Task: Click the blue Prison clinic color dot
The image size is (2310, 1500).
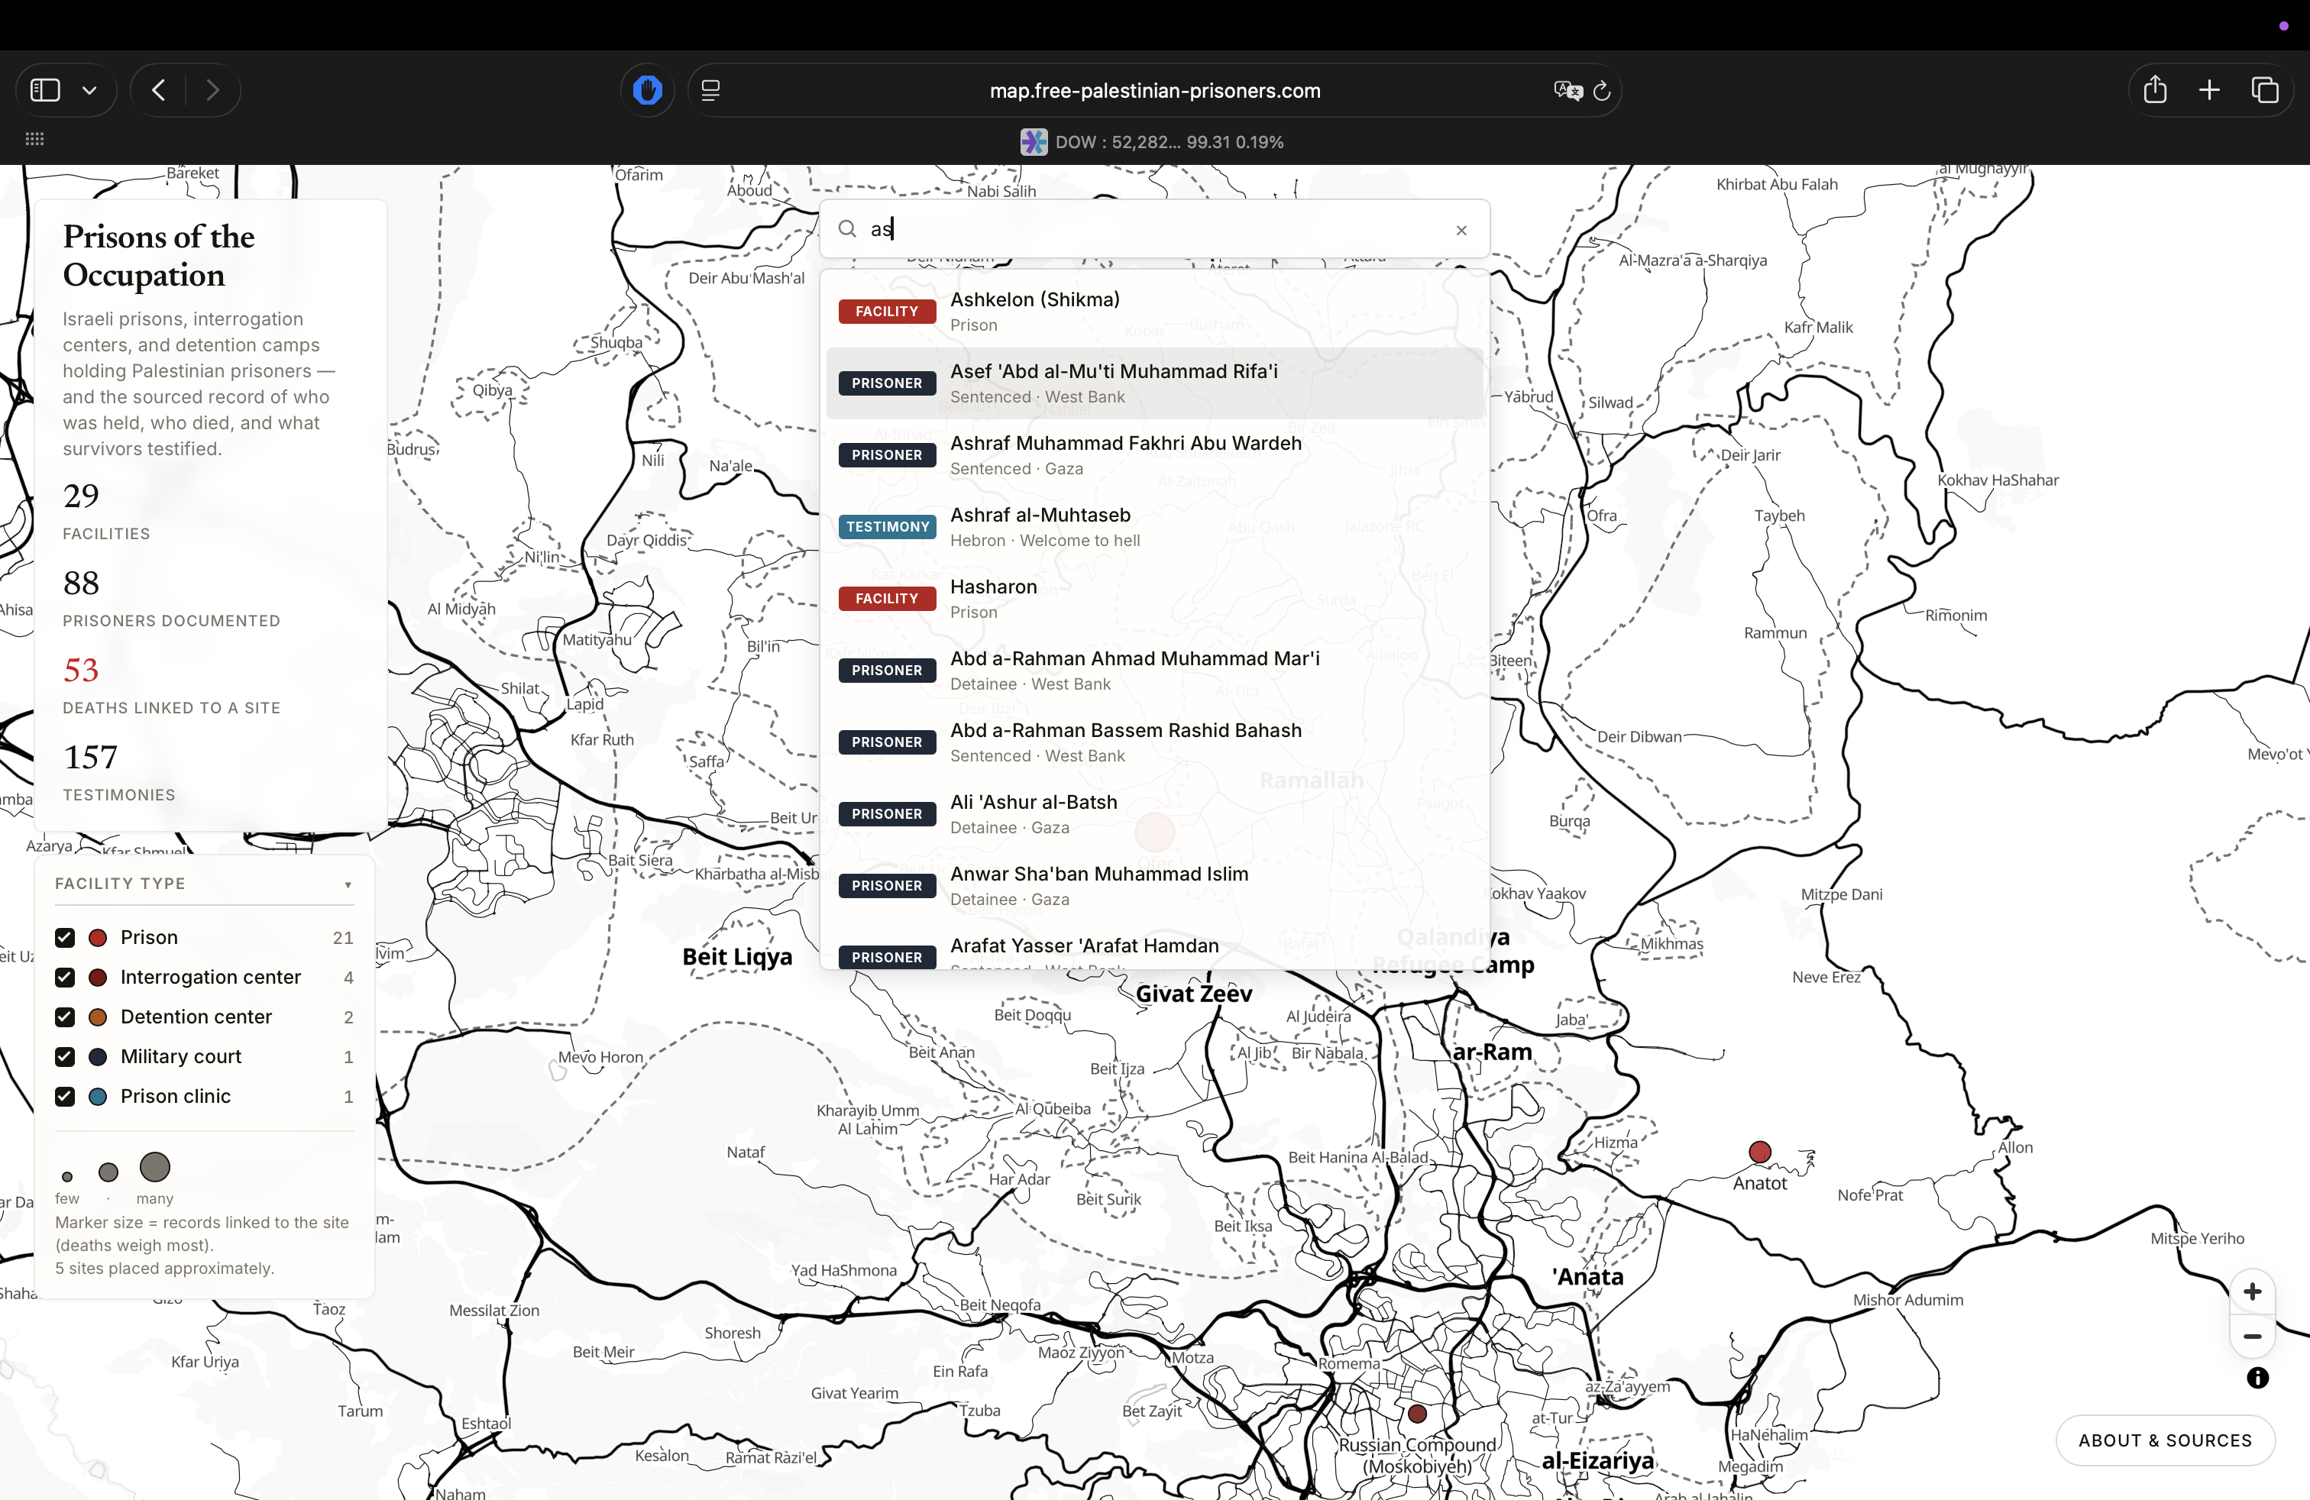Action: click(x=98, y=1097)
